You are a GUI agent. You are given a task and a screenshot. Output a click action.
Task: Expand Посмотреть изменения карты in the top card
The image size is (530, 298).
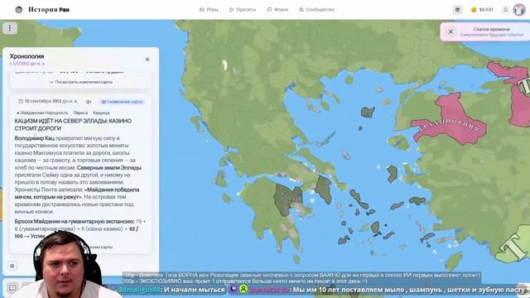81,82
